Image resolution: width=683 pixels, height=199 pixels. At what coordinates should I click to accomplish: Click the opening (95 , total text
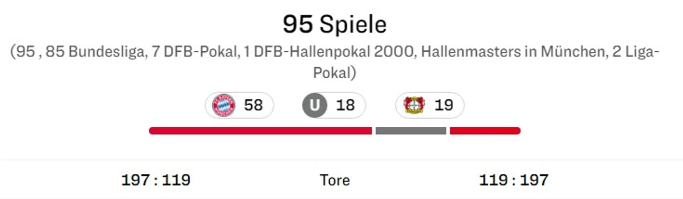click(x=27, y=52)
